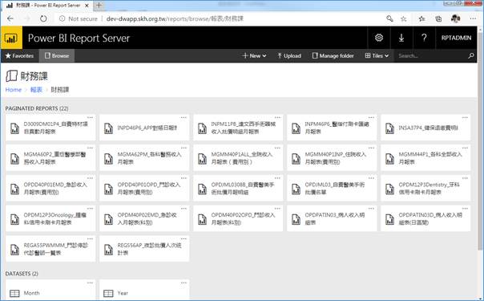
Task: Open the OPDD40P01OPD report icon
Action: click(x=108, y=189)
